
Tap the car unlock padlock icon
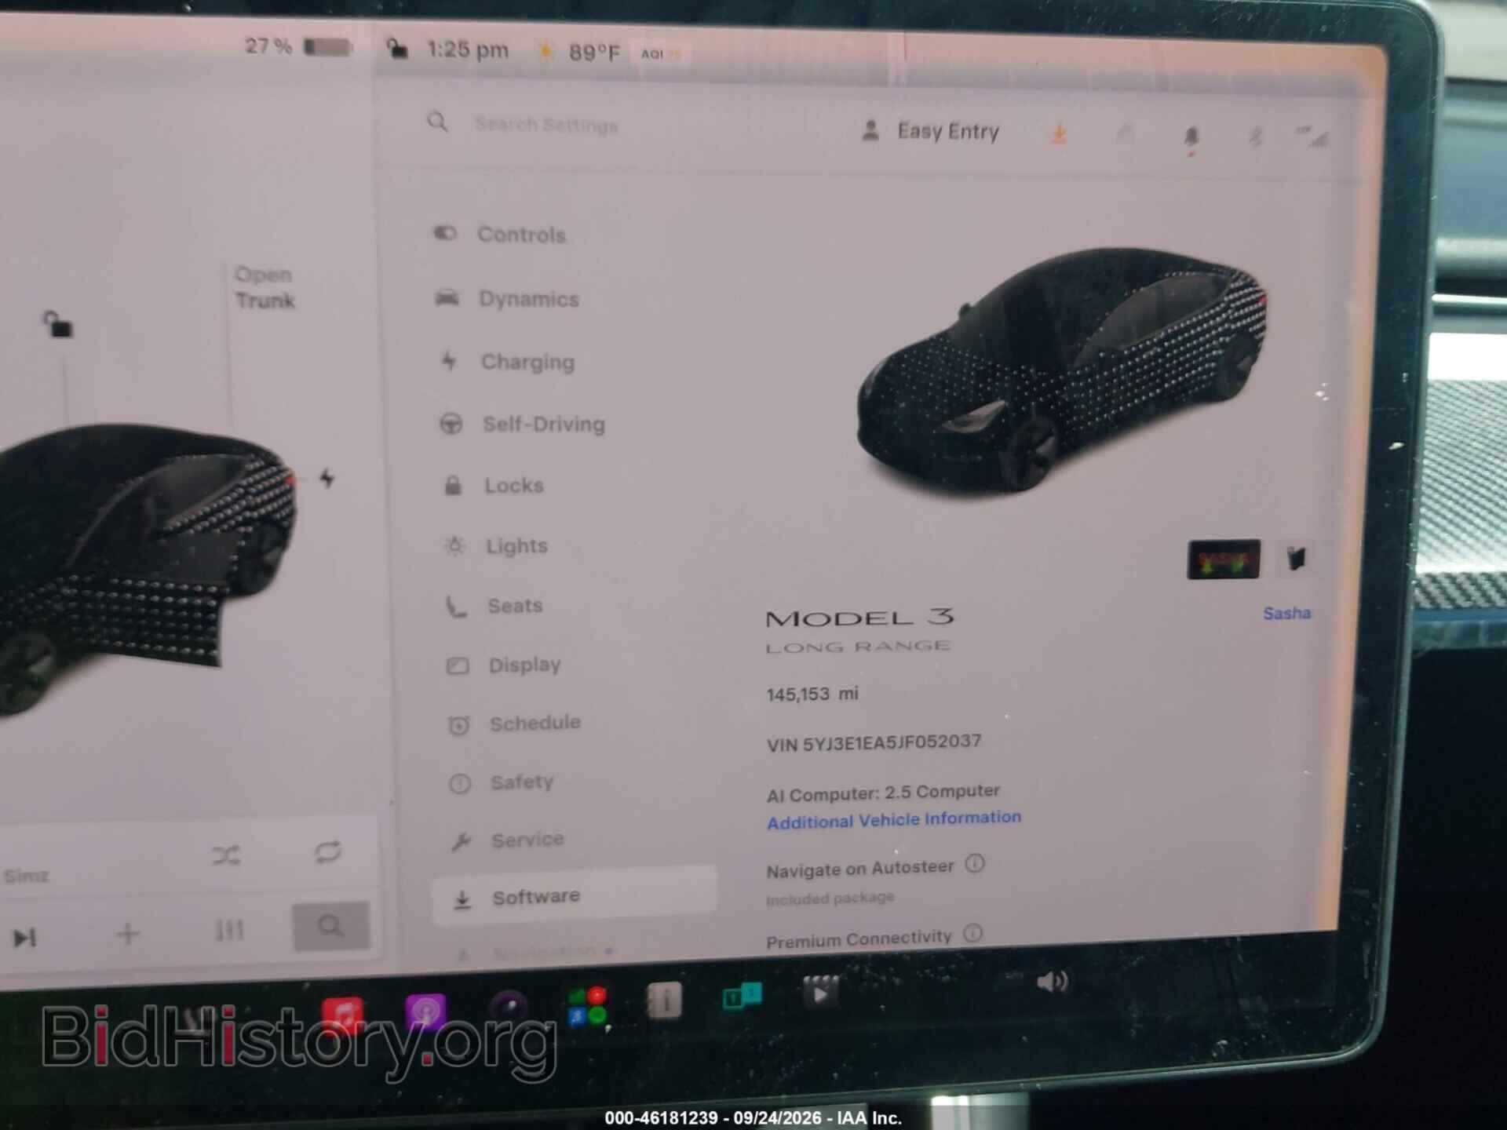pyautogui.click(x=57, y=324)
